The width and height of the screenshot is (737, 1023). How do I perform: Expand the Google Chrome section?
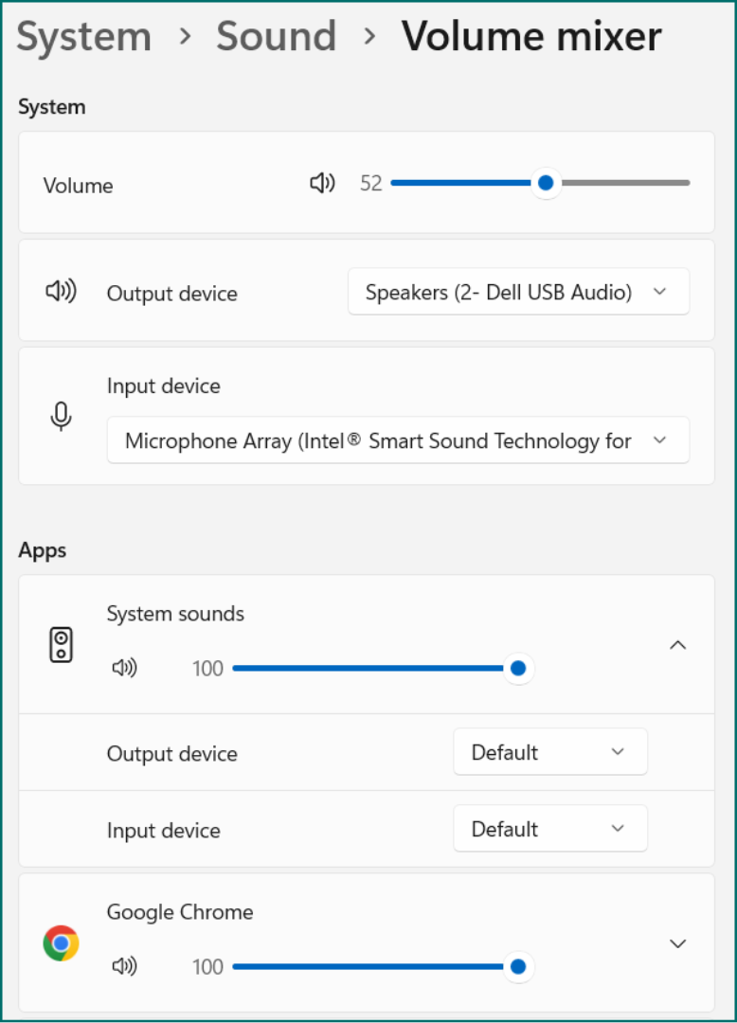(x=677, y=943)
